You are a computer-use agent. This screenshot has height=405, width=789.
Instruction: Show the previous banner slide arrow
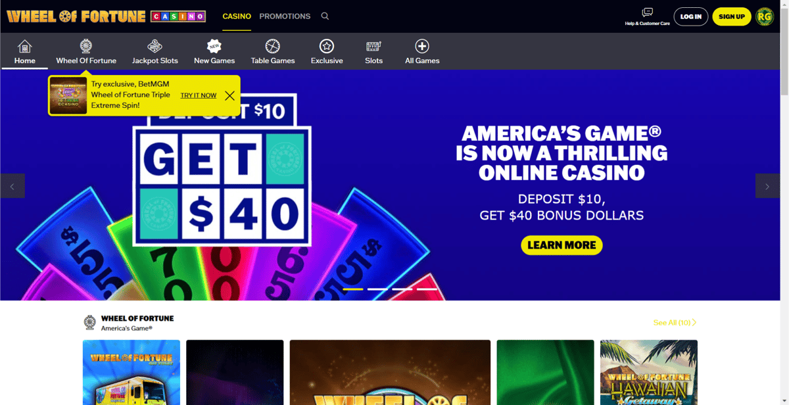coord(12,186)
